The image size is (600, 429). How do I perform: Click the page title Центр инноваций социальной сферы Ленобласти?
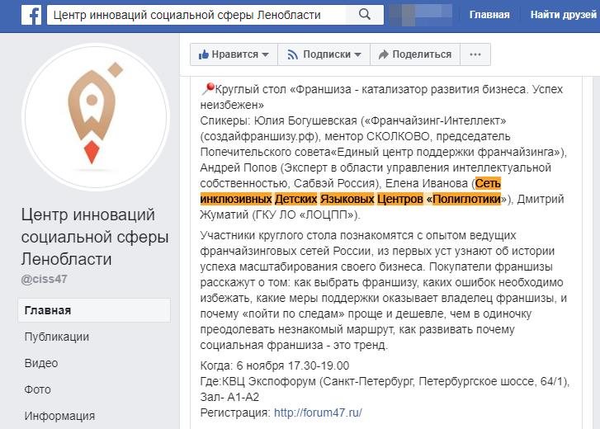point(95,237)
